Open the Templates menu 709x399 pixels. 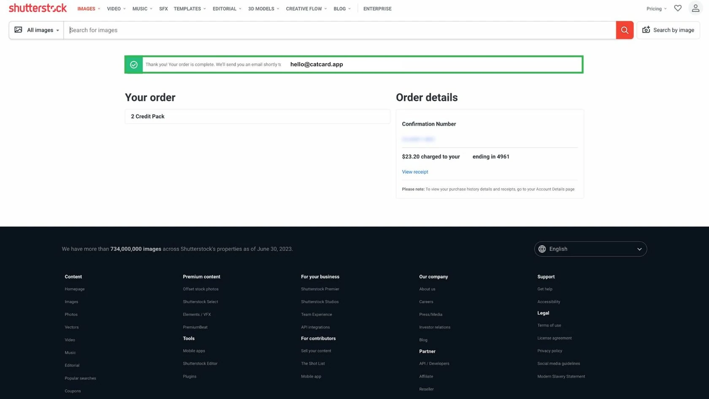pos(190,8)
